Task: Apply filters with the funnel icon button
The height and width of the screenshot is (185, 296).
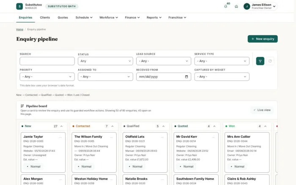Action: [260, 61]
